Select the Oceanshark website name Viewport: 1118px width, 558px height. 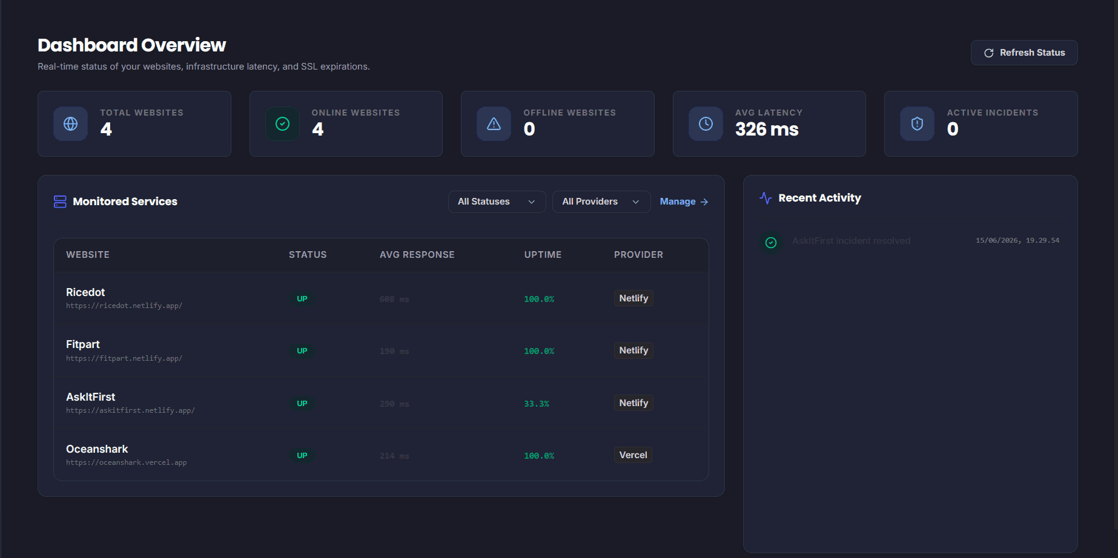tap(97, 449)
